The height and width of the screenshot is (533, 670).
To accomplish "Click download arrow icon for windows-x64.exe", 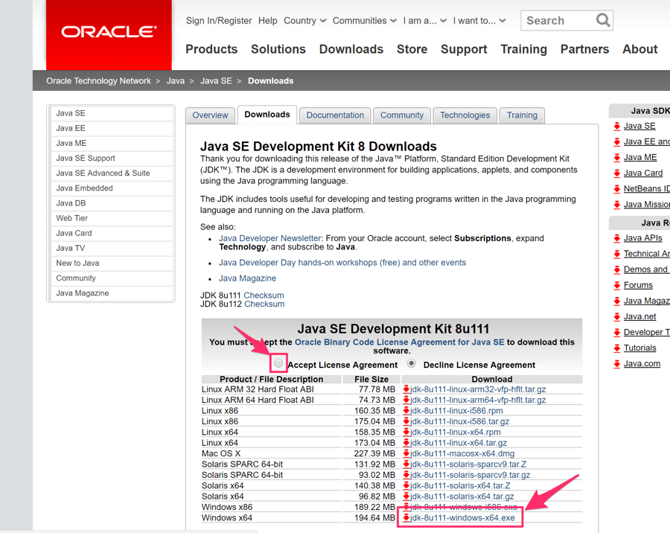I will 406,518.
